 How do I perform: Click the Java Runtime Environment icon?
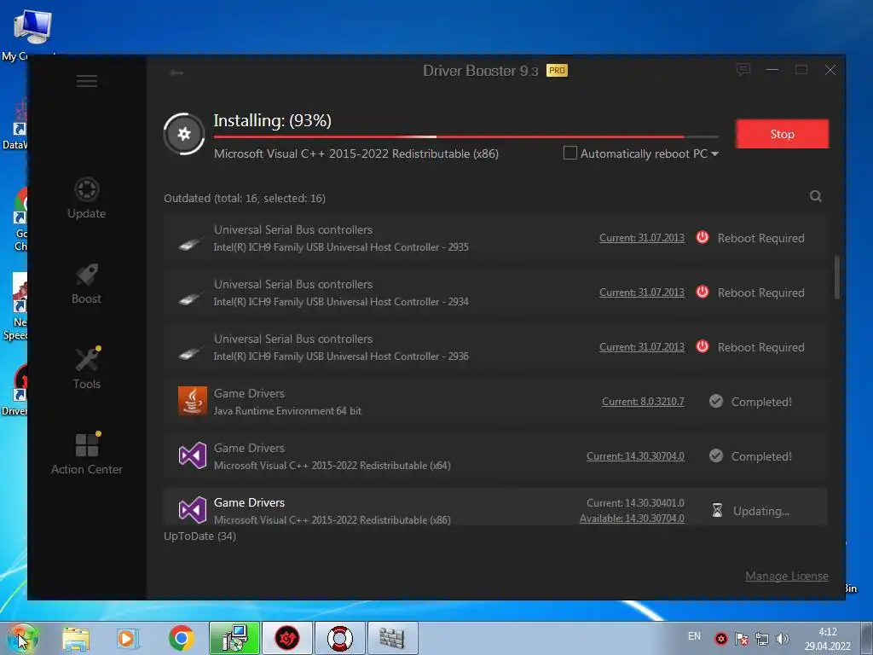193,401
